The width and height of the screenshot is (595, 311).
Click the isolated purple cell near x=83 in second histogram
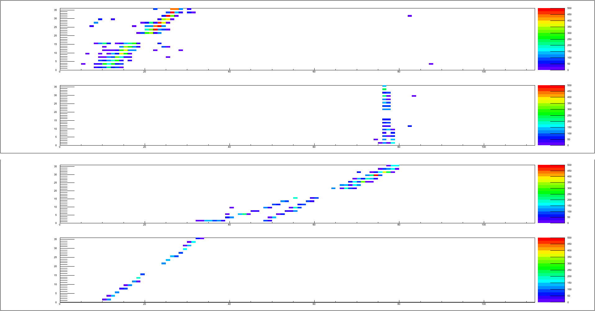coord(414,96)
